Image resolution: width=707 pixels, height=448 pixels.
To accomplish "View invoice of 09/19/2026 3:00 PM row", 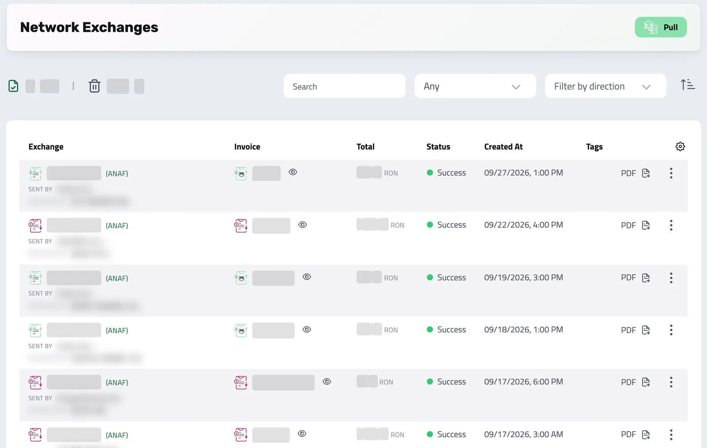I will pos(307,277).
